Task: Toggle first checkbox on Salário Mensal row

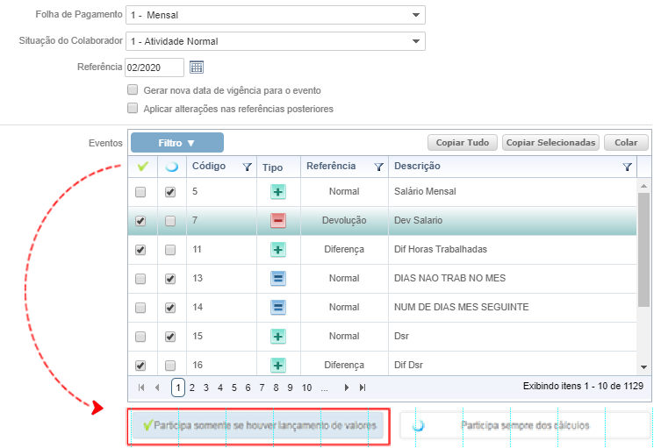Action: (140, 192)
